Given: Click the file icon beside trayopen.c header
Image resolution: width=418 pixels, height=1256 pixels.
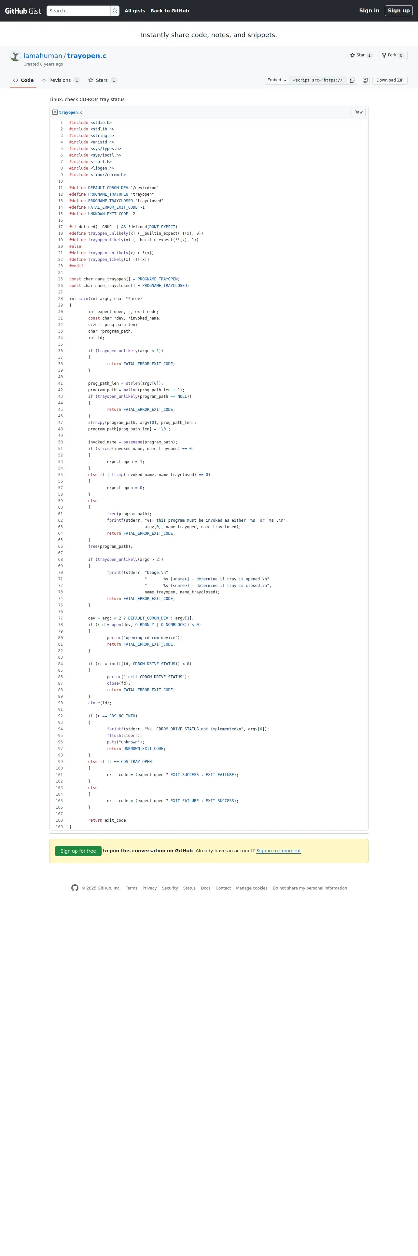Looking at the screenshot, I should click(55, 112).
